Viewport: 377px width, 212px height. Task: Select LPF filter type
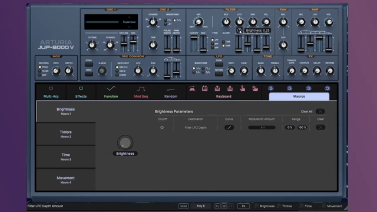click(213, 40)
